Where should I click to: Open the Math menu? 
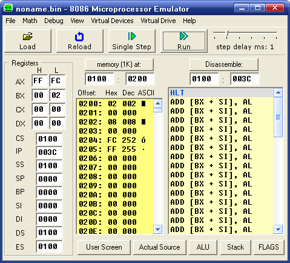pos(30,21)
